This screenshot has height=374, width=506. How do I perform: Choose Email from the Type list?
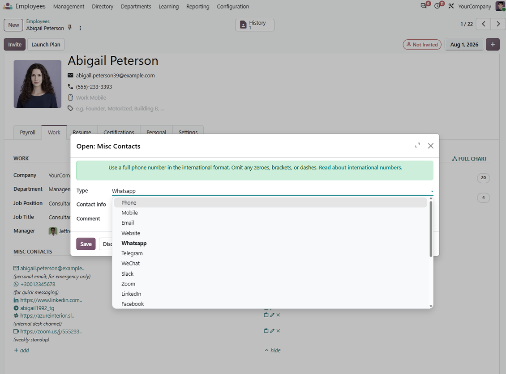pos(270,223)
